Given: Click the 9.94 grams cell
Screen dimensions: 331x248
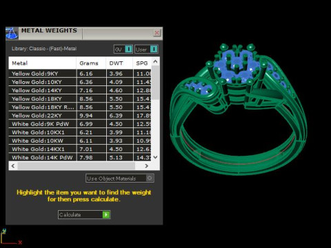Looking at the screenshot, I should pyautogui.click(x=91, y=116).
